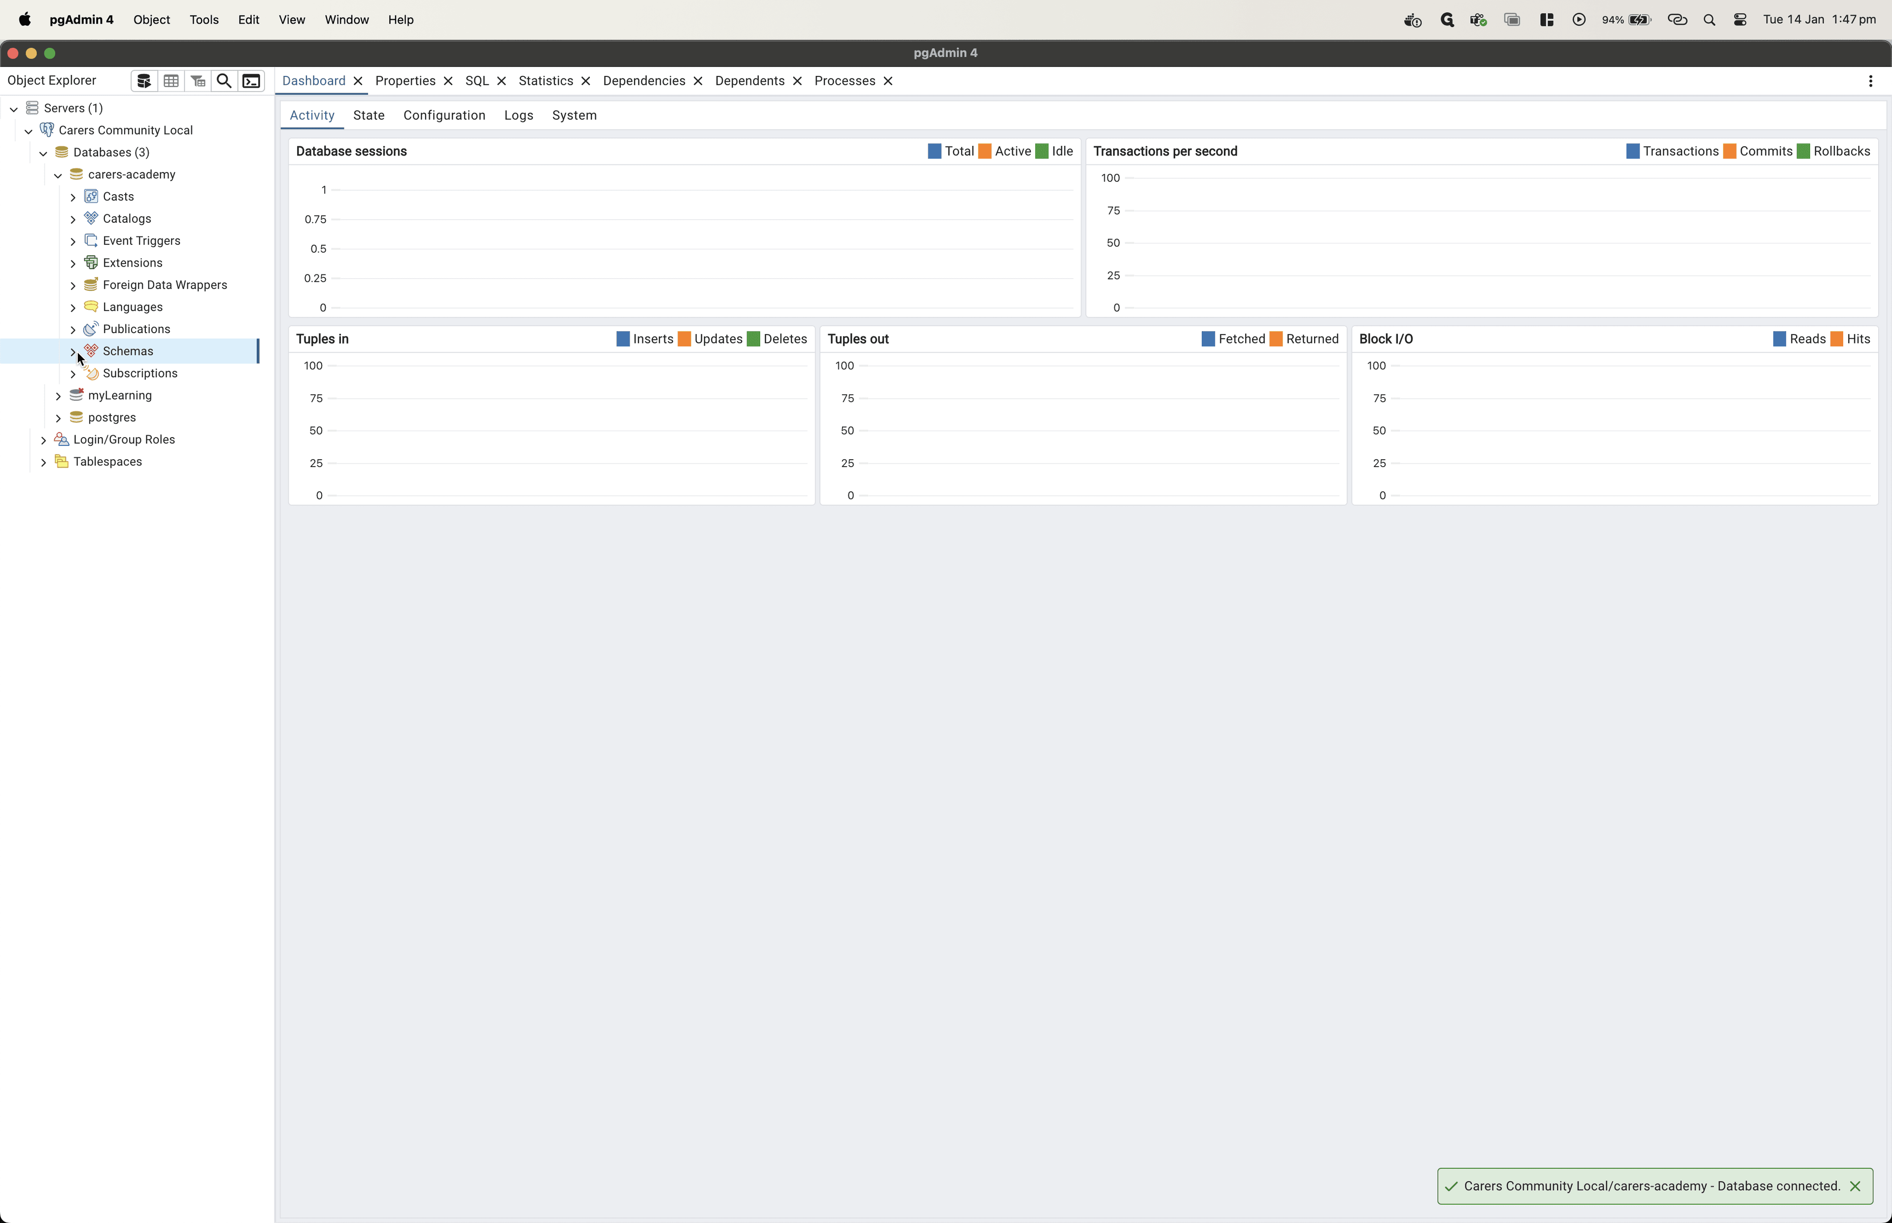Click the Extensions node icon

pos(91,263)
